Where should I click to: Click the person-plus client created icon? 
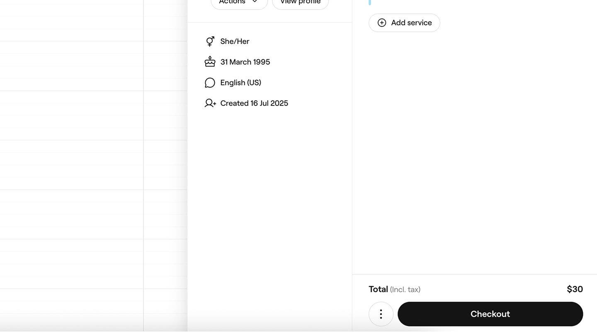pos(210,103)
